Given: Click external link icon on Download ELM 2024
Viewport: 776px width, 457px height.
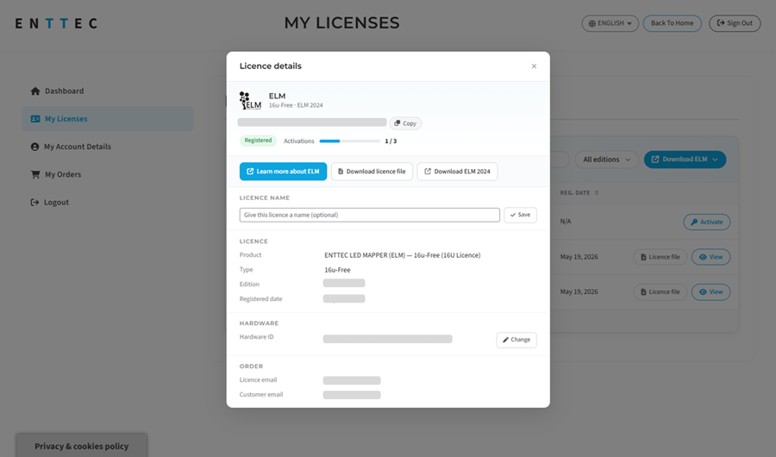Looking at the screenshot, I should point(428,172).
